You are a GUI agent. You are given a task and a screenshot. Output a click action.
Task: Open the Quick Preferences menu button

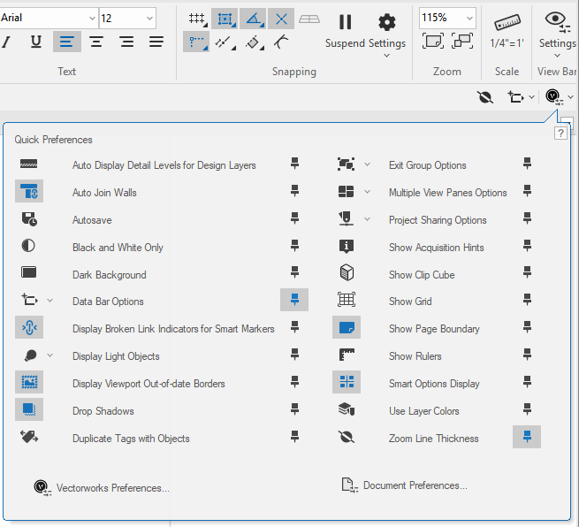[555, 97]
